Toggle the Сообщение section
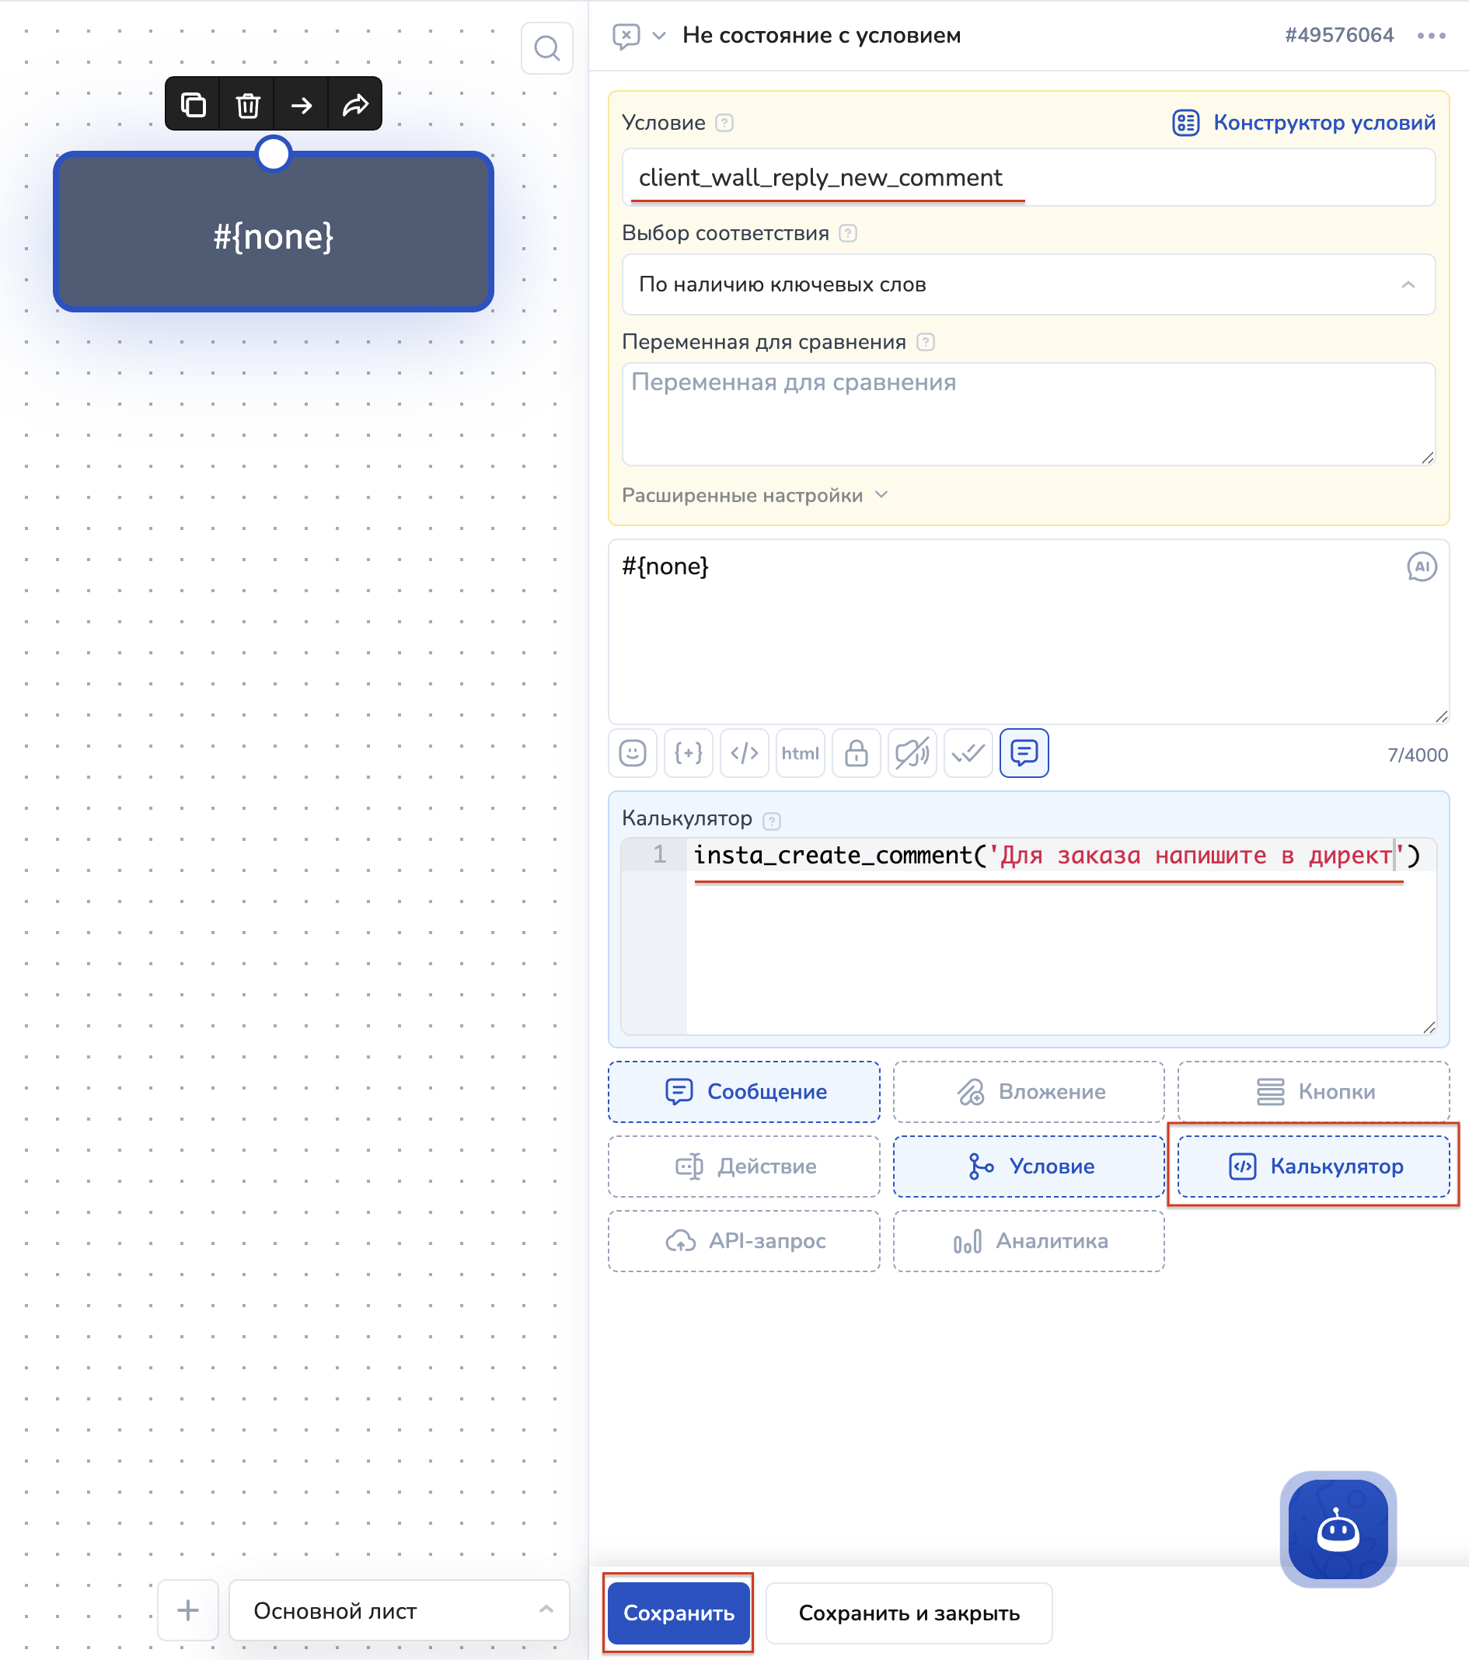Image resolution: width=1469 pixels, height=1660 pixels. click(744, 1091)
